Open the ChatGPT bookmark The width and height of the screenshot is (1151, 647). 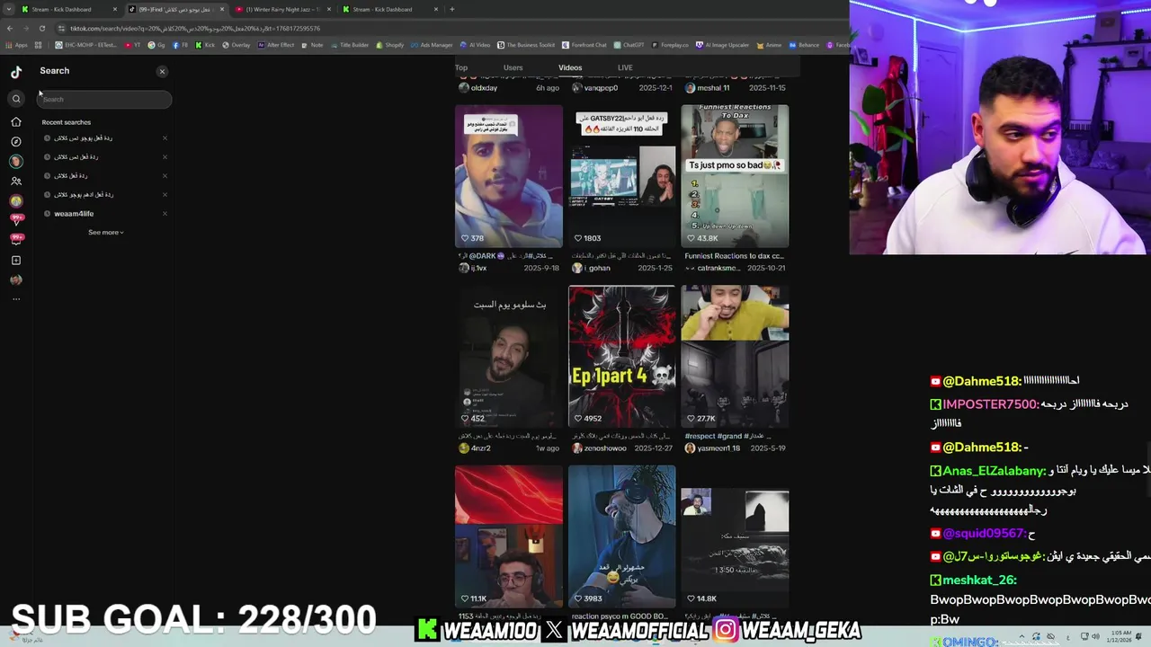(629, 45)
